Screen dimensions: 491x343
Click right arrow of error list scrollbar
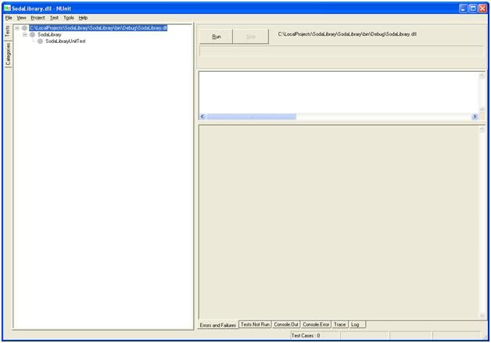point(475,116)
